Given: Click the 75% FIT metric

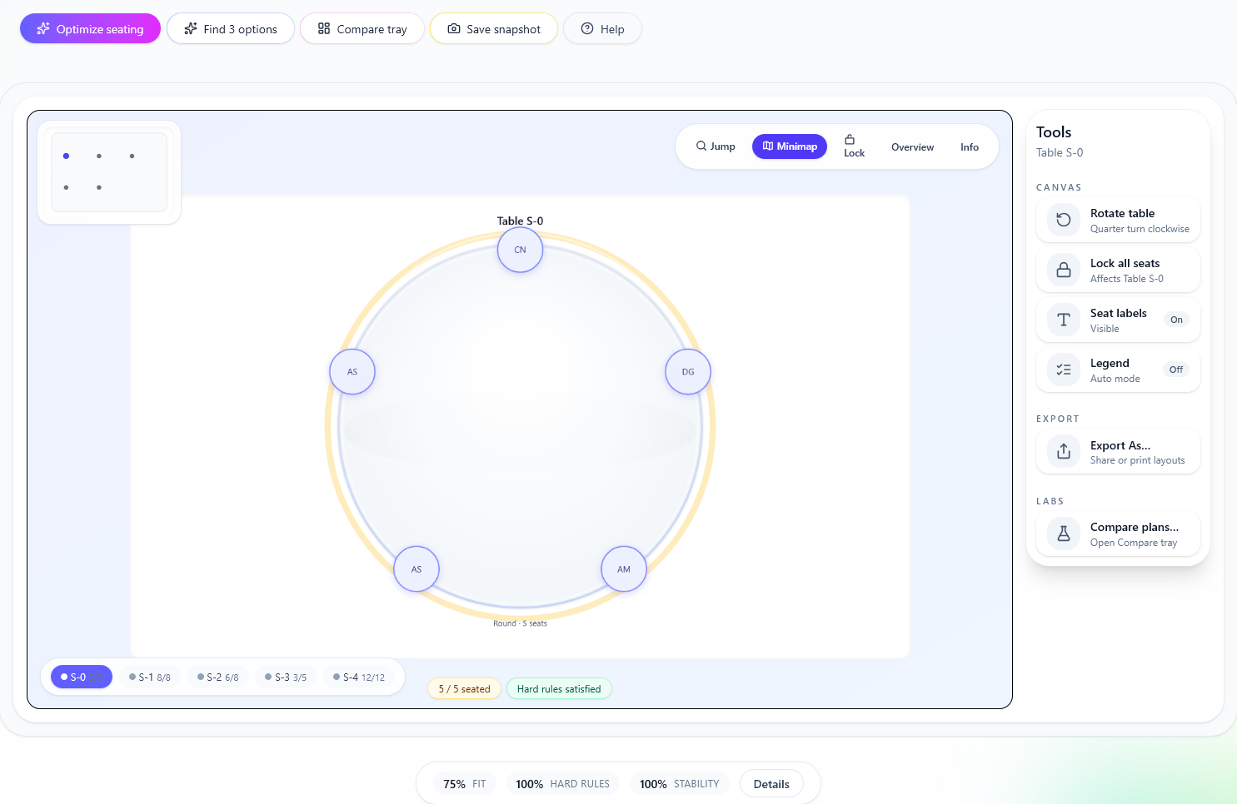Looking at the screenshot, I should pyautogui.click(x=464, y=784).
